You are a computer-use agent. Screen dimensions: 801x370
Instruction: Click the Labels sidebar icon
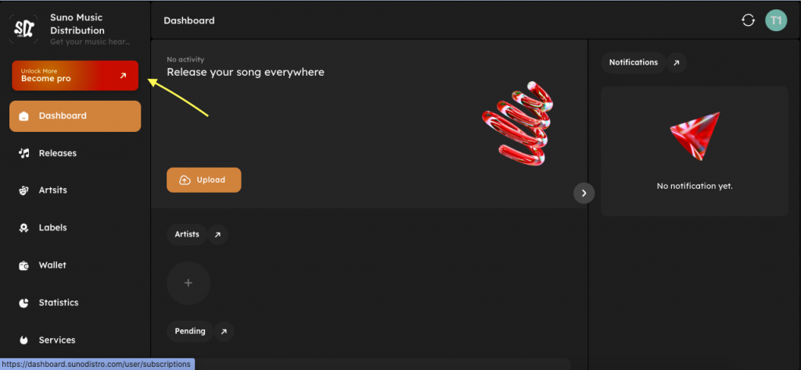pyautogui.click(x=23, y=228)
